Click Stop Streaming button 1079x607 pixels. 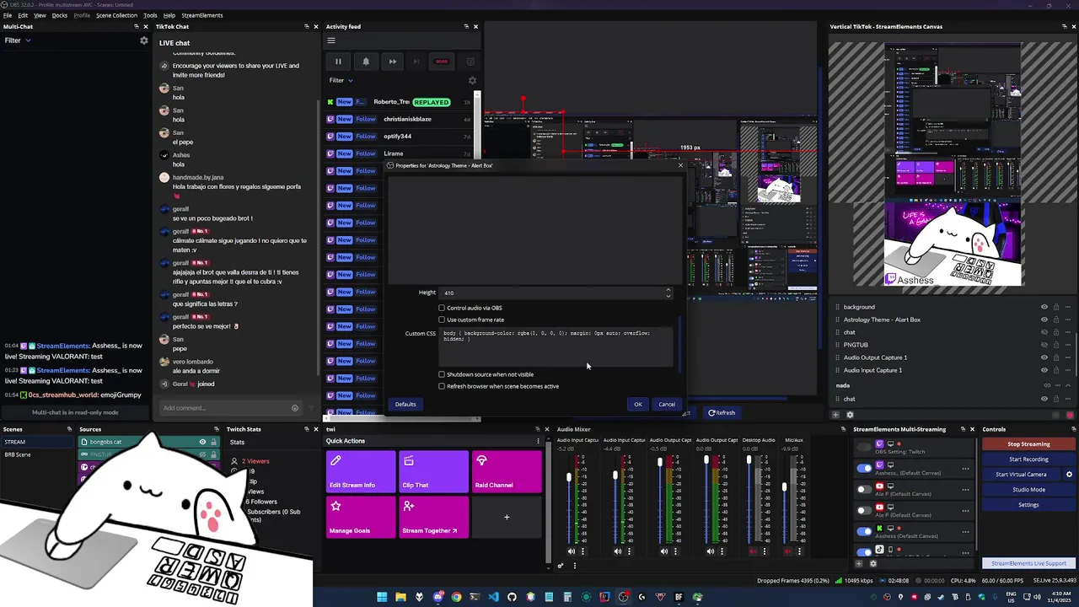1028,444
